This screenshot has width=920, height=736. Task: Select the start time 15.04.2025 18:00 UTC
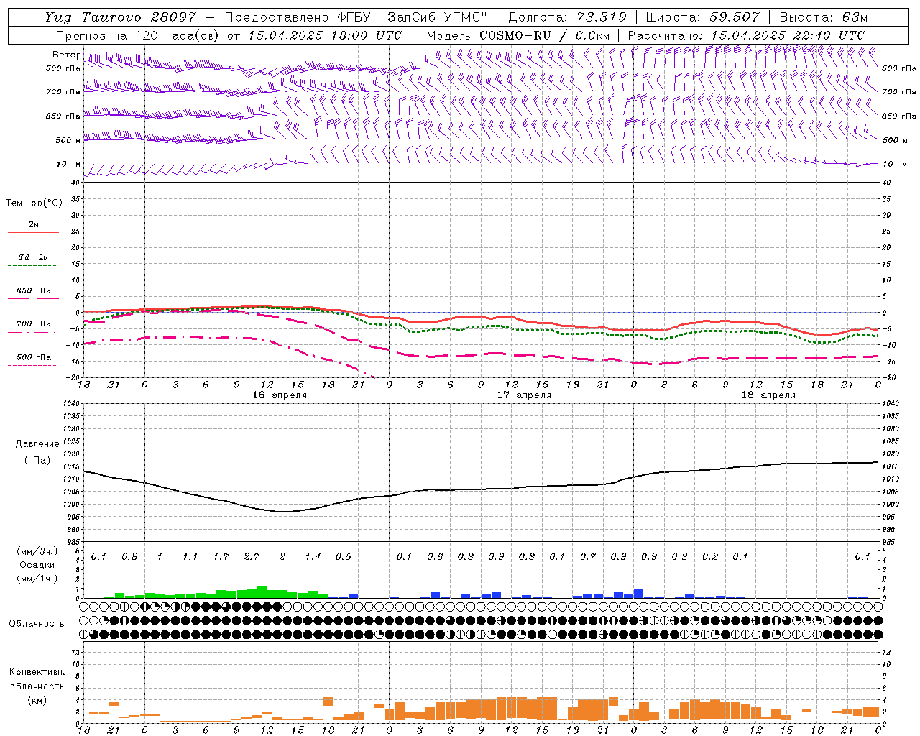(325, 35)
